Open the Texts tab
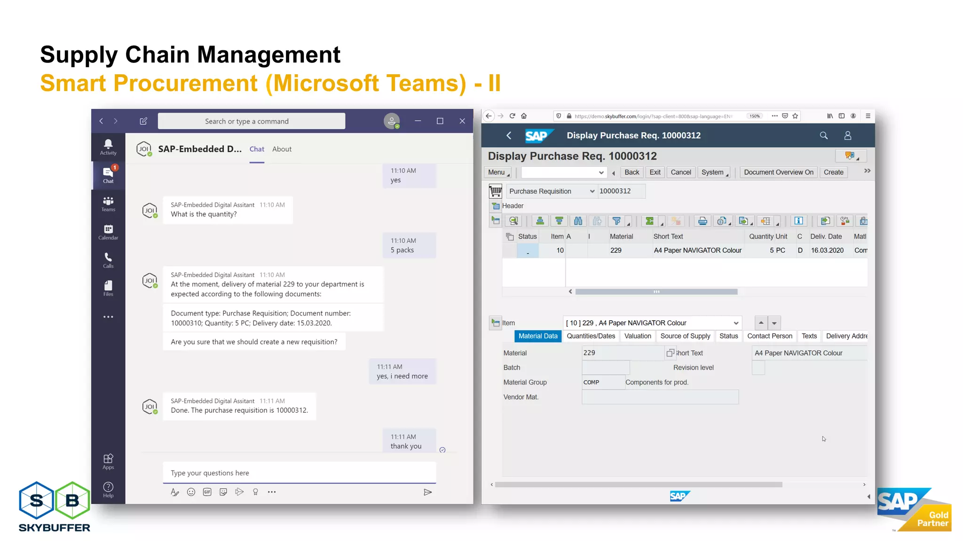This screenshot has width=963, height=541. click(809, 336)
